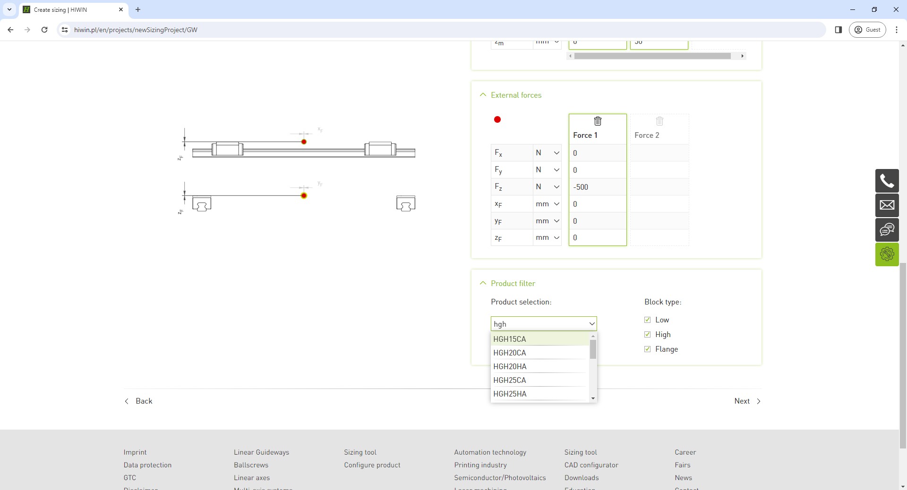Viewport: 907px width, 490px height.
Task: Open the xF unit dropdown
Action: (547, 204)
